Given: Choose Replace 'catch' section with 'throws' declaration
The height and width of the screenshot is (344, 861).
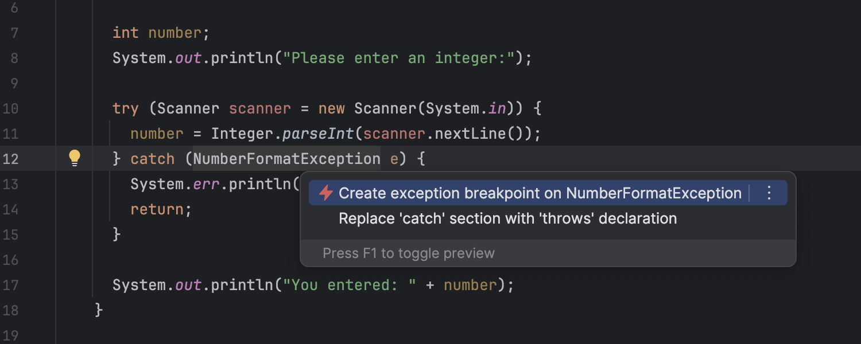Looking at the screenshot, I should pos(508,218).
